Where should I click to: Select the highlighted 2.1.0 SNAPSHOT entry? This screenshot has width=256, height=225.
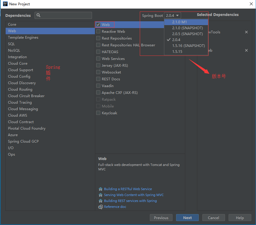coord(186,28)
